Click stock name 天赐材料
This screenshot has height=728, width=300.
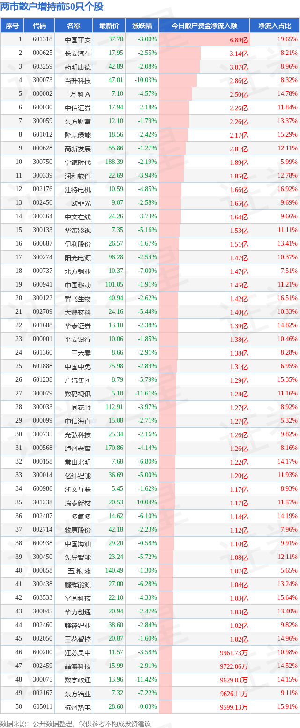(78, 312)
